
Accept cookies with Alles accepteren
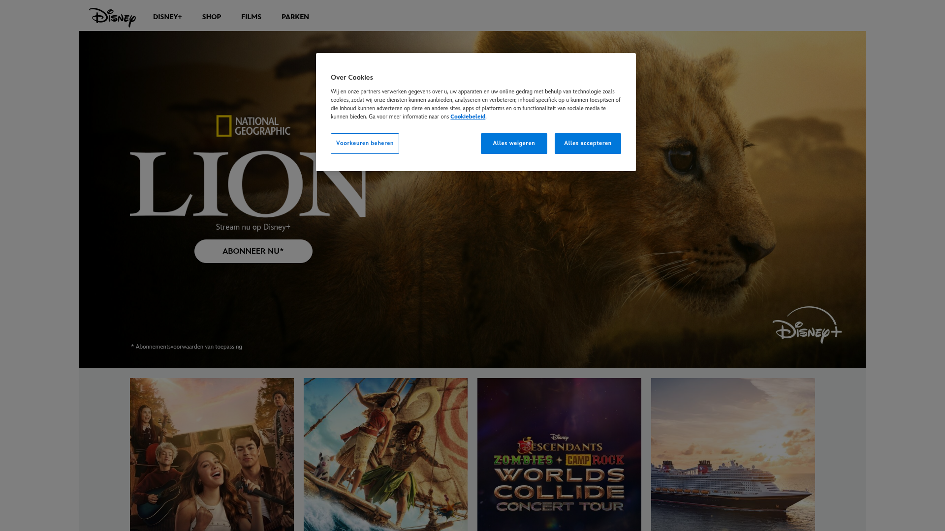pos(588,144)
